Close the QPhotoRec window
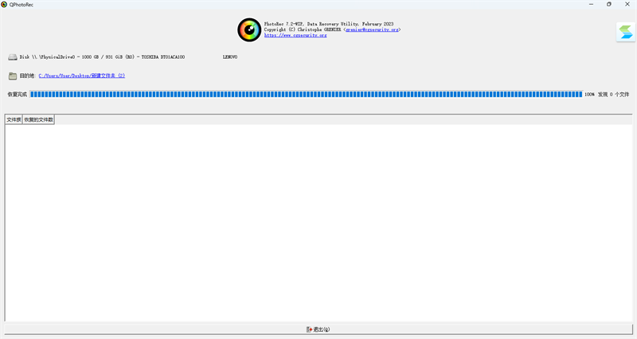 [x=627, y=5]
